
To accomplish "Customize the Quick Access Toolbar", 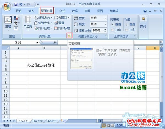I will (x=38, y=4).
